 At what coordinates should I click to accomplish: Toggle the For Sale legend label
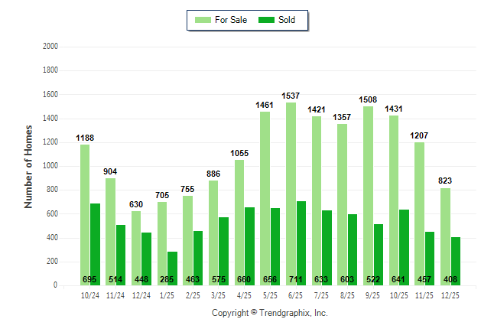[x=232, y=20]
